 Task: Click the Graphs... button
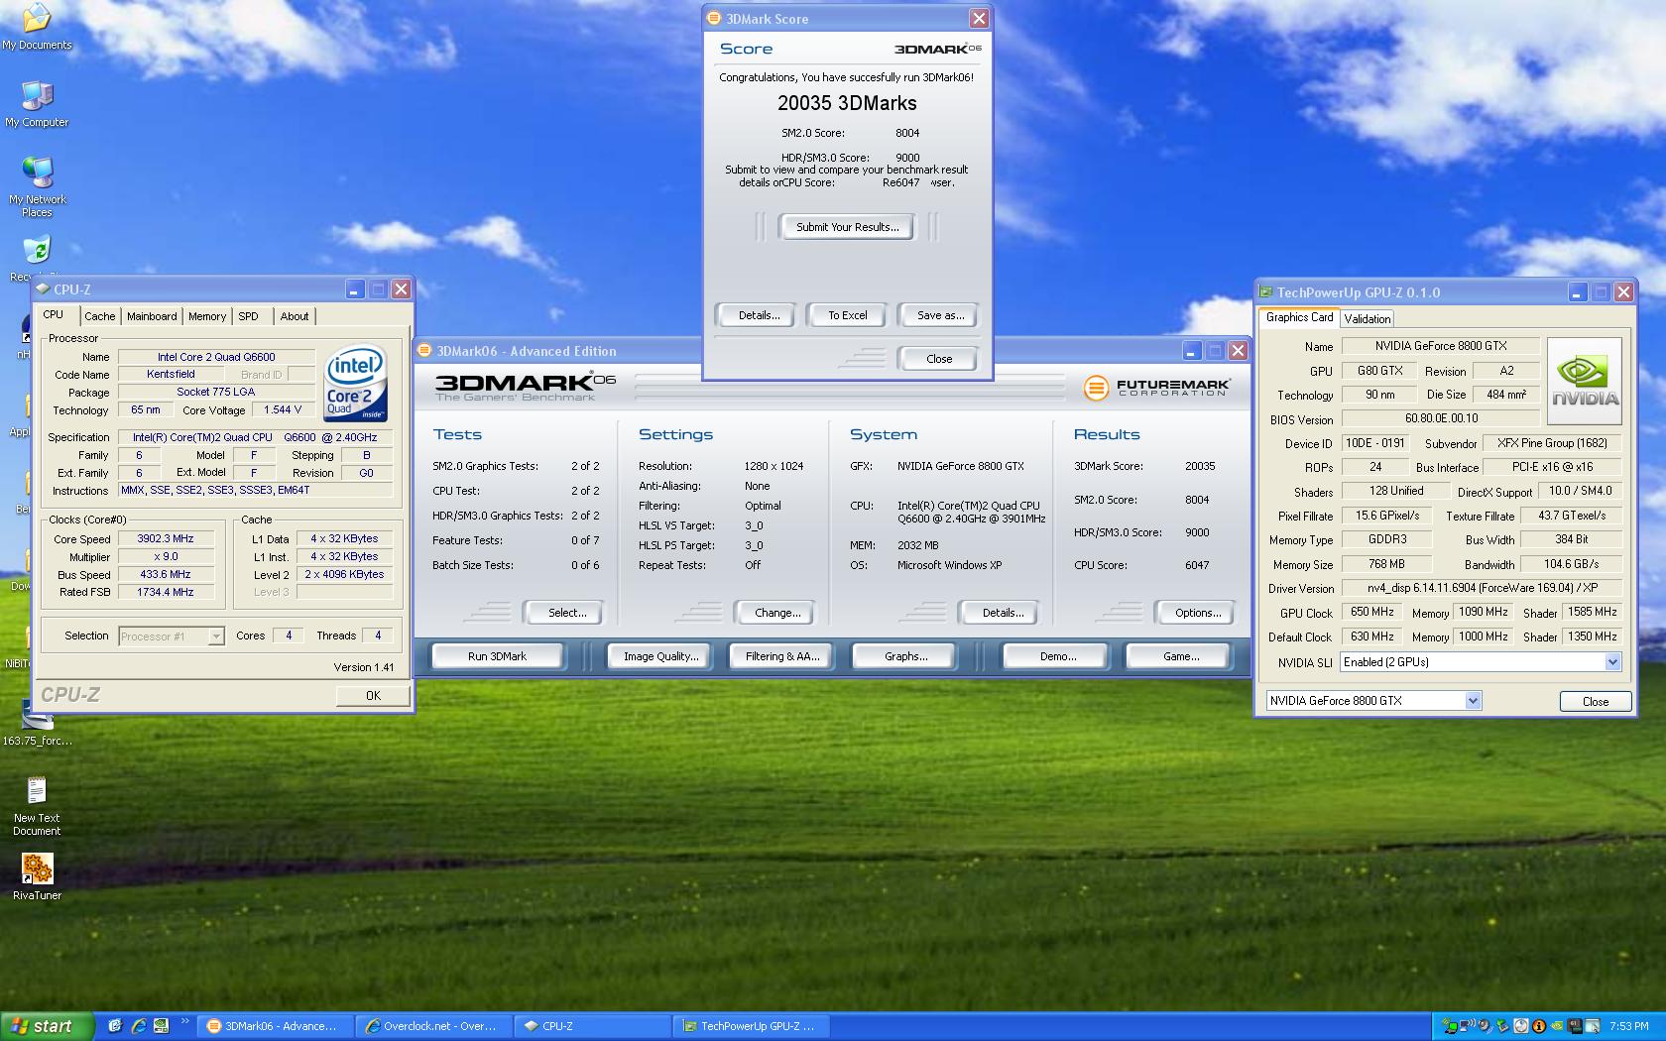click(x=906, y=656)
